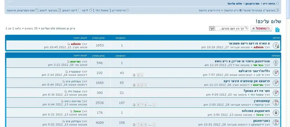The height and width of the screenshot is (127, 290).
Task: Click the user control panel icon
Action: pyautogui.click(x=277, y=10)
